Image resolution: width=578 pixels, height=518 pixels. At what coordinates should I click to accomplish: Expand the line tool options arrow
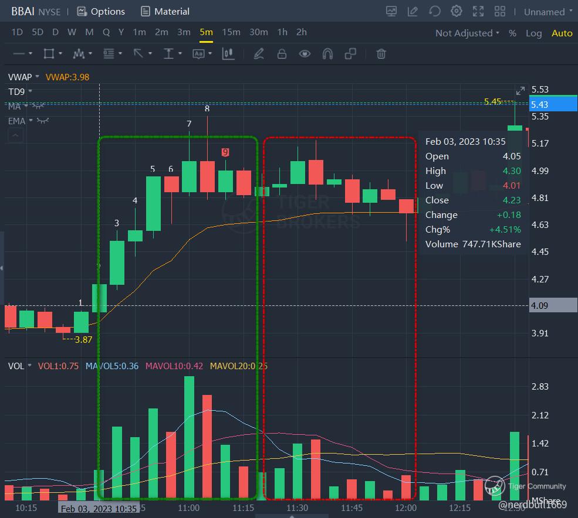pyautogui.click(x=31, y=54)
